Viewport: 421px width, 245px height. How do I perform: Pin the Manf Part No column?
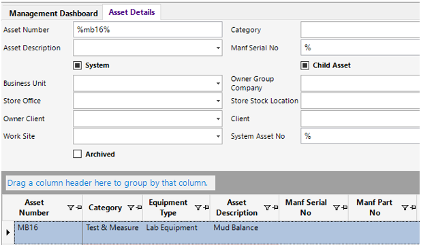(x=414, y=208)
